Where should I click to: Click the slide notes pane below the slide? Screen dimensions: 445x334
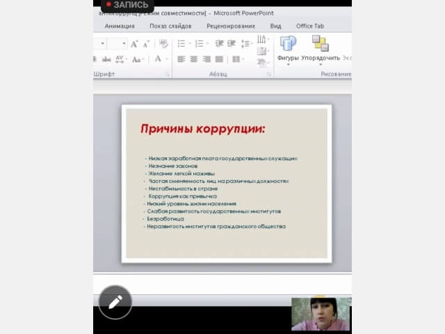pos(222,285)
